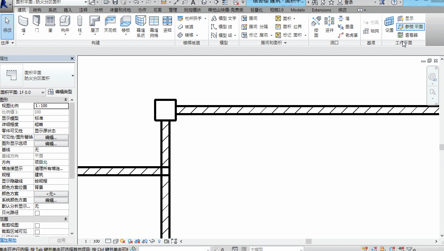Click the 编辑类型 button
The height and width of the screenshot is (251, 444).
(60, 92)
